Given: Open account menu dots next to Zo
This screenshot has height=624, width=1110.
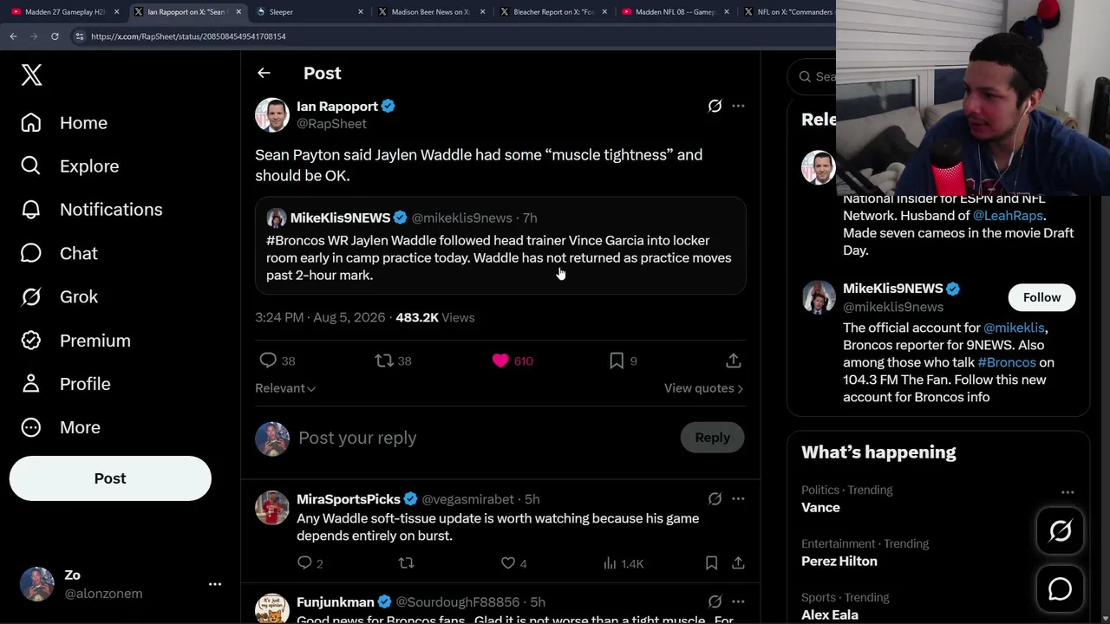Looking at the screenshot, I should [215, 584].
